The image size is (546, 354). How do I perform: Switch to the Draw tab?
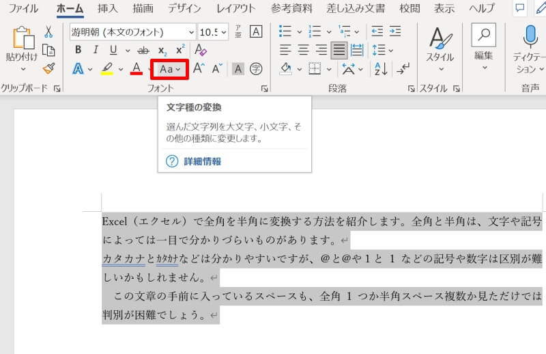(x=143, y=8)
